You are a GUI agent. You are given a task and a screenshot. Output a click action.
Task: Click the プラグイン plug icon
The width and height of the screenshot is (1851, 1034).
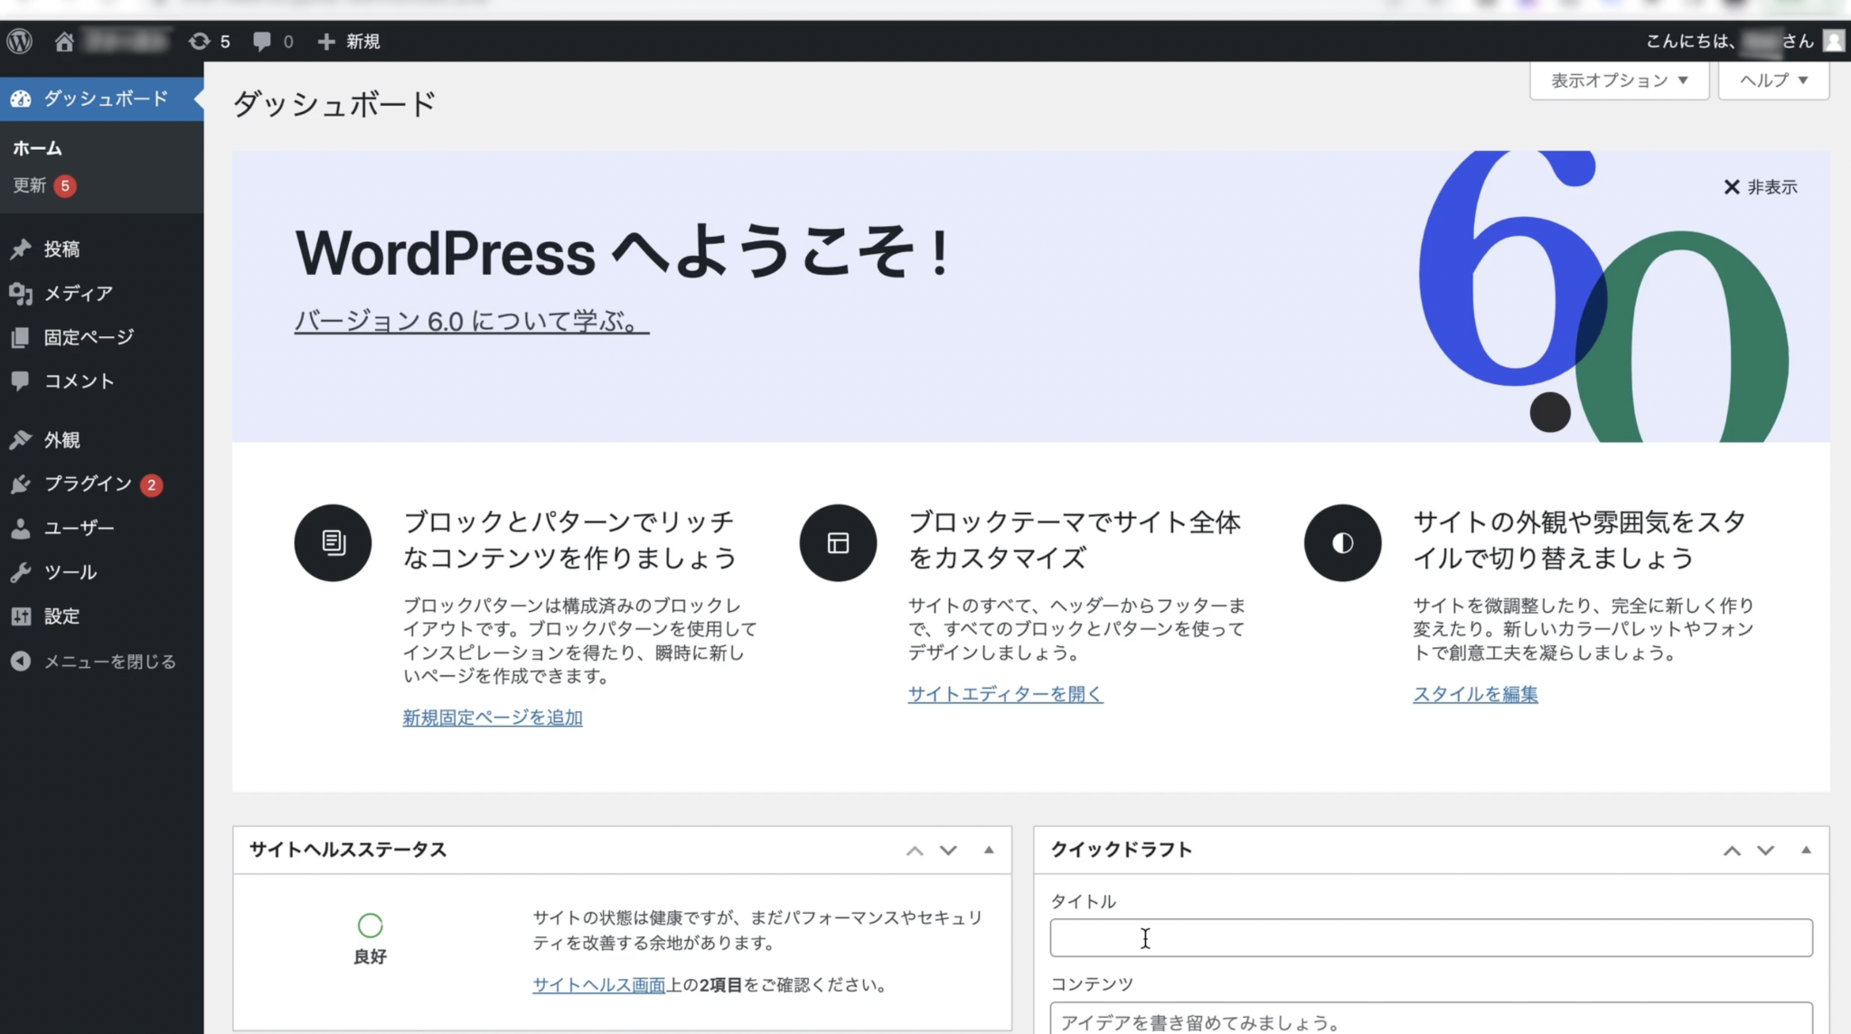21,484
